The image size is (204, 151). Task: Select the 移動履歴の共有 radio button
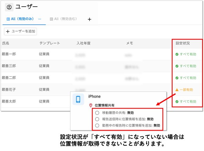pos(97,113)
